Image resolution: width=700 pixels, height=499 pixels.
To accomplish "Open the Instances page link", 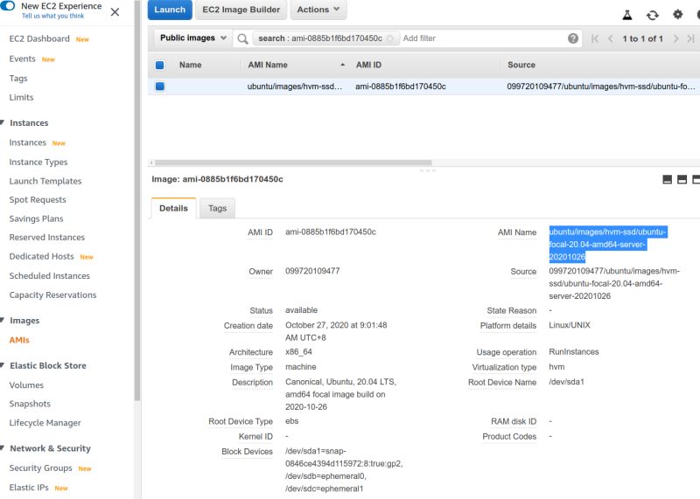I will (x=28, y=142).
